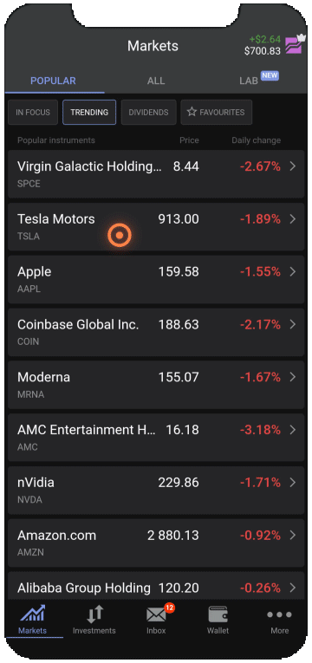Image resolution: width=312 pixels, height=663 pixels.
Task: Expand Amazon.com row chevron
Action: click(293, 536)
